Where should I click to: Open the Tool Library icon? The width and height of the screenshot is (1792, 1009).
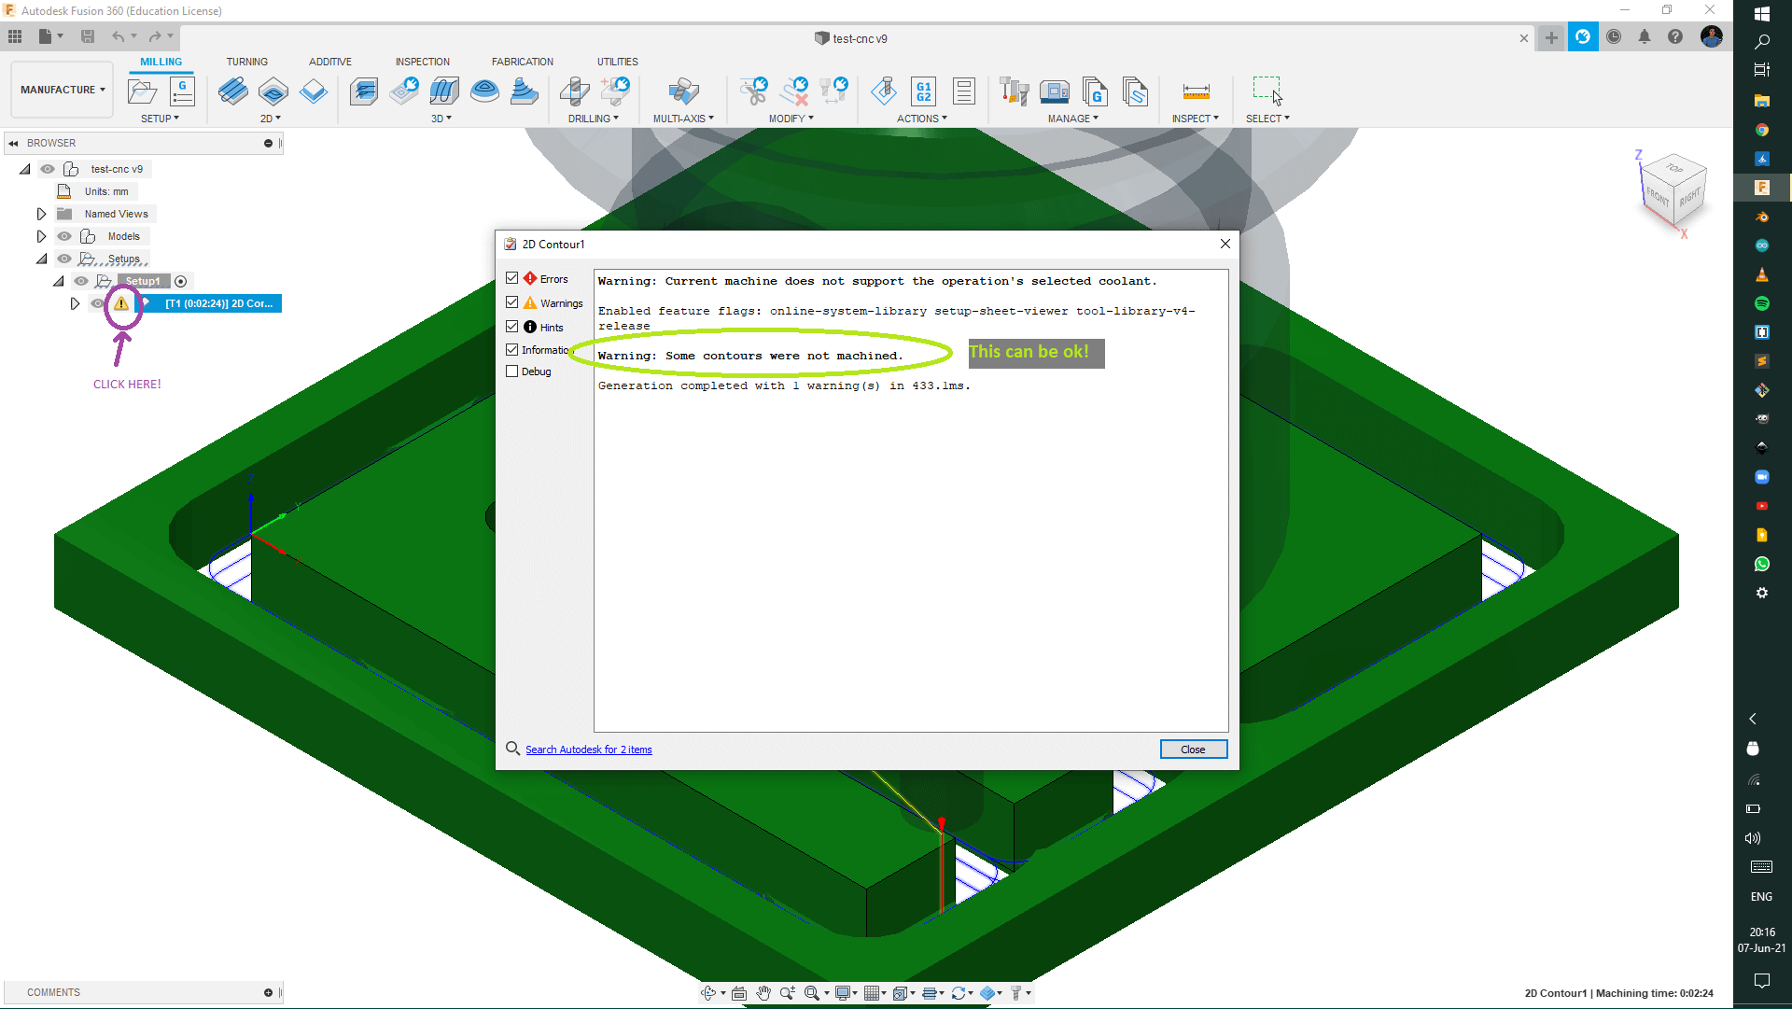click(x=1014, y=91)
